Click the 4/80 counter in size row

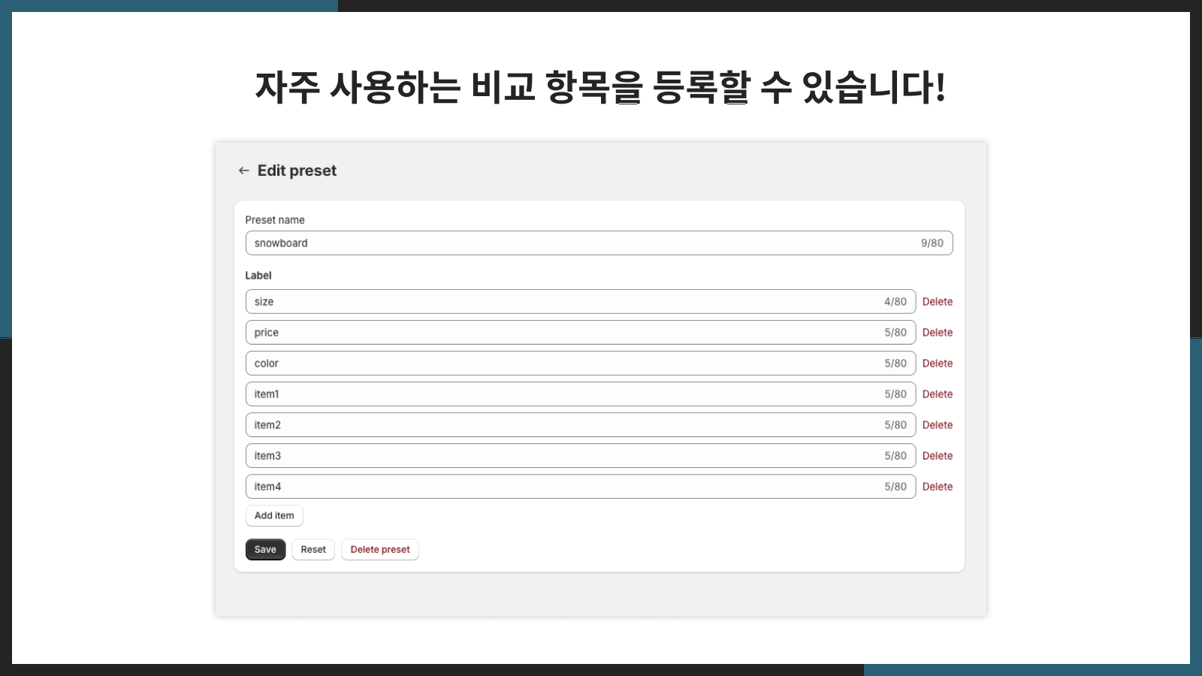tap(895, 302)
